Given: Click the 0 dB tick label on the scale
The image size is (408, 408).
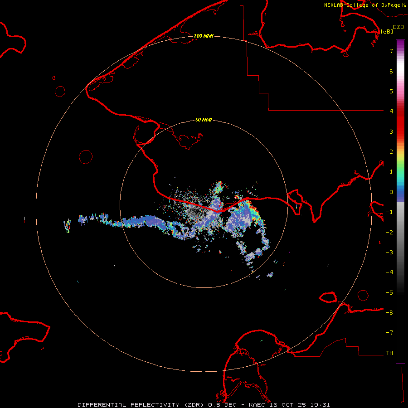Looking at the screenshot, I should pos(391,192).
